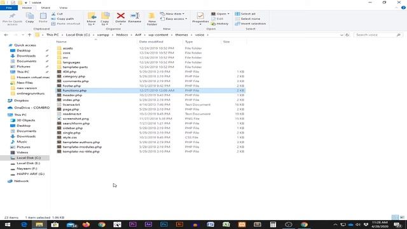The height and width of the screenshot is (229, 407).
Task: Open Illustrator from the taskbar
Action: pos(179,225)
